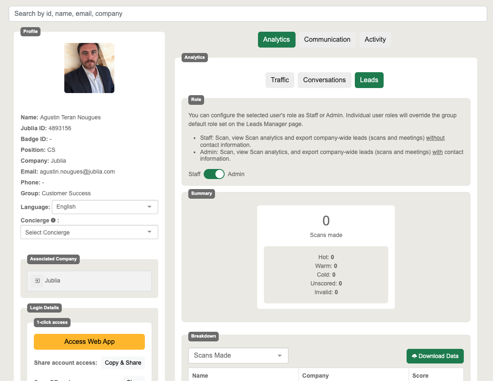Click the email agustin.nougues@jublia.com
493x381 pixels.
point(77,172)
